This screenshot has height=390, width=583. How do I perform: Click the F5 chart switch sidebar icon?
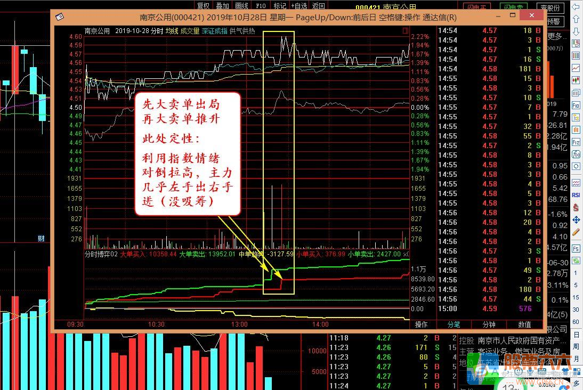(576, 248)
